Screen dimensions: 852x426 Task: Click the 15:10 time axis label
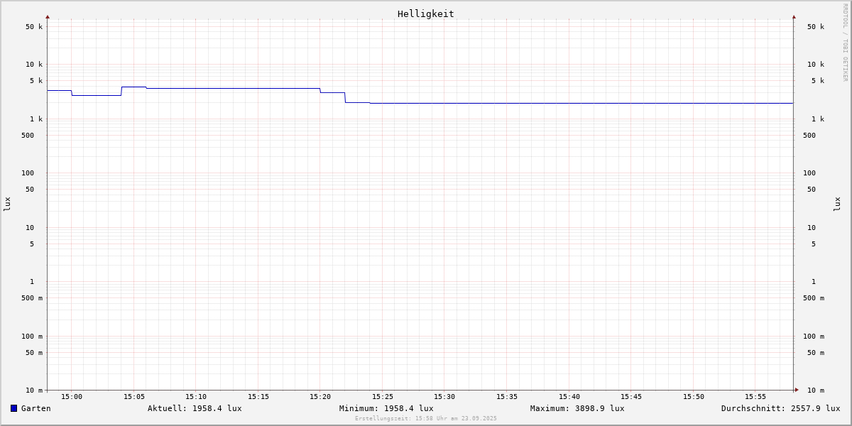[196, 397]
